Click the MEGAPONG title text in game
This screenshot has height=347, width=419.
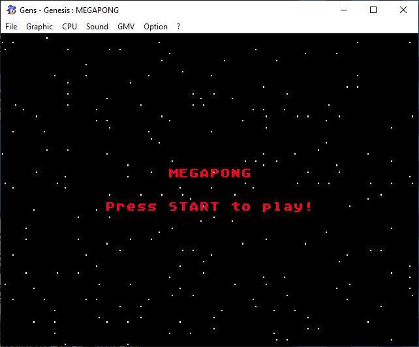point(209,173)
